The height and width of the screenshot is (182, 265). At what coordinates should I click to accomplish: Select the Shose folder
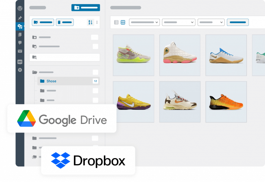[x=68, y=81]
